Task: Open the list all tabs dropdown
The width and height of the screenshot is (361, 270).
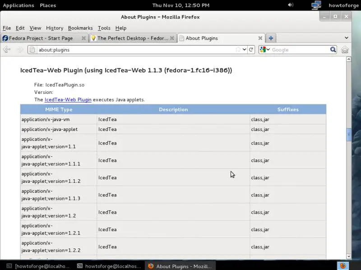Action: tap(346, 38)
